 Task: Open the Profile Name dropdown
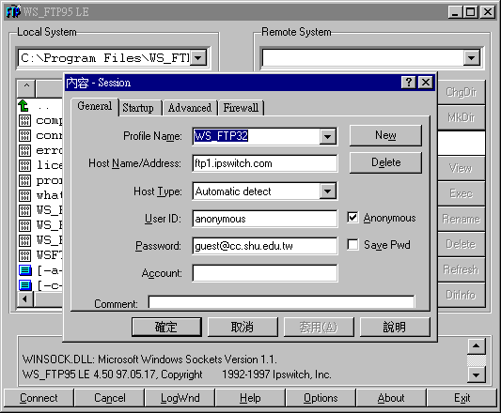[x=327, y=137]
